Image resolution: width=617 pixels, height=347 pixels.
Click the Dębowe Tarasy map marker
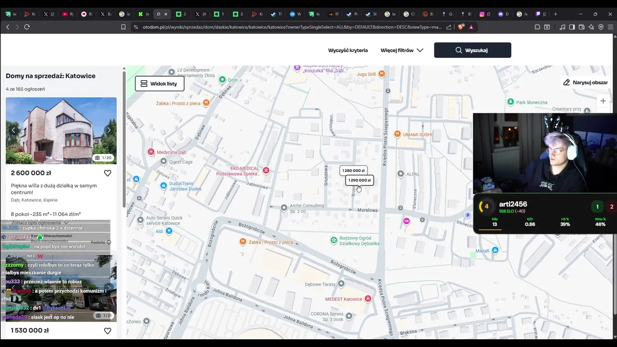(341, 284)
